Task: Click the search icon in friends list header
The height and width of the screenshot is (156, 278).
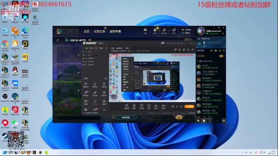Action: pos(224,51)
